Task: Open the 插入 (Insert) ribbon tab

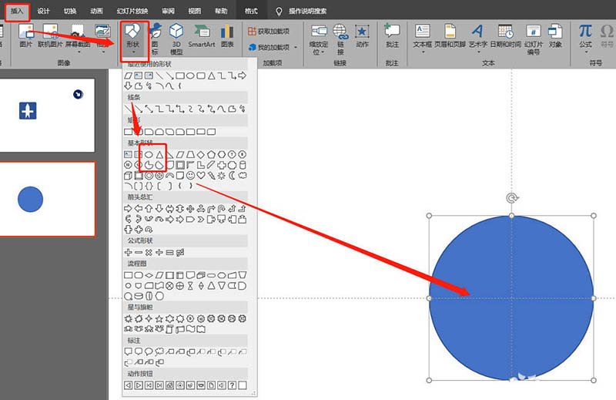Action: 17,11
